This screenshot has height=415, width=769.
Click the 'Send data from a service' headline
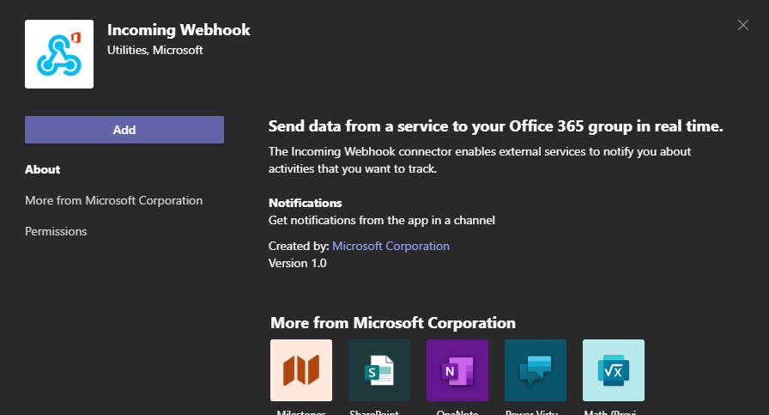[495, 126]
